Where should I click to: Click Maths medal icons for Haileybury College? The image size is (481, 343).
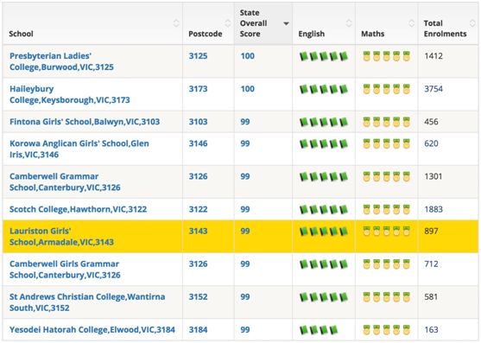click(387, 89)
